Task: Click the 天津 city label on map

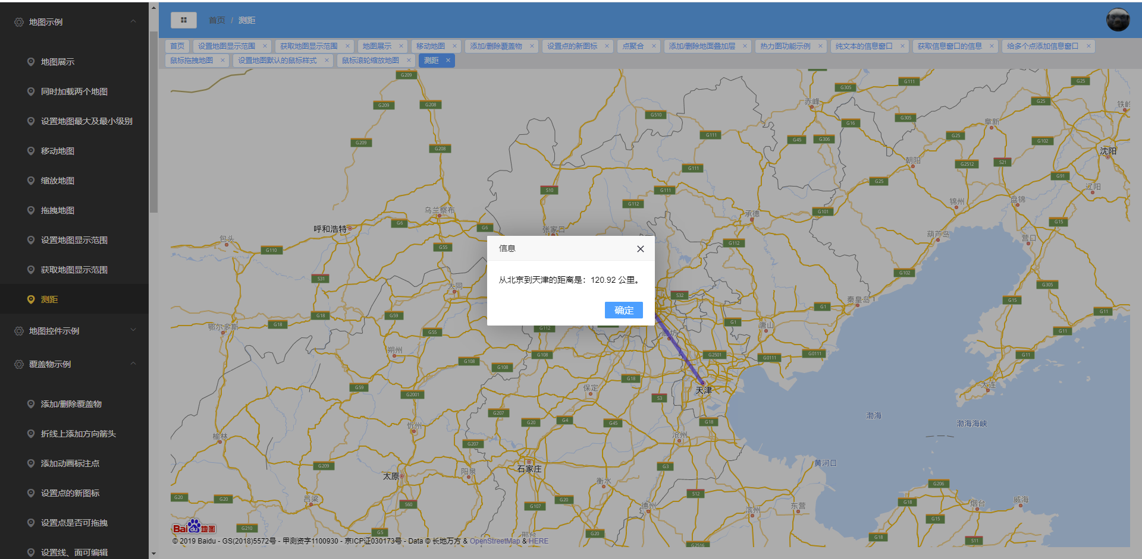Action: coord(704,390)
